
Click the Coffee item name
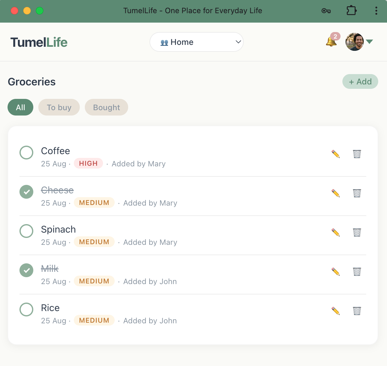click(x=56, y=151)
